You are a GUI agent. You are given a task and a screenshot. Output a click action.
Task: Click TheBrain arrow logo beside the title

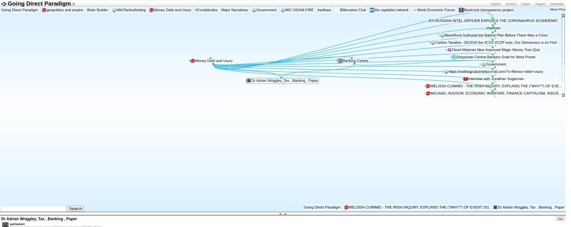[x=4, y=4]
